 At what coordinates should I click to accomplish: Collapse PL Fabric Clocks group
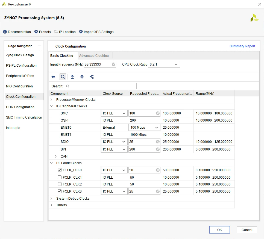coord(52,163)
